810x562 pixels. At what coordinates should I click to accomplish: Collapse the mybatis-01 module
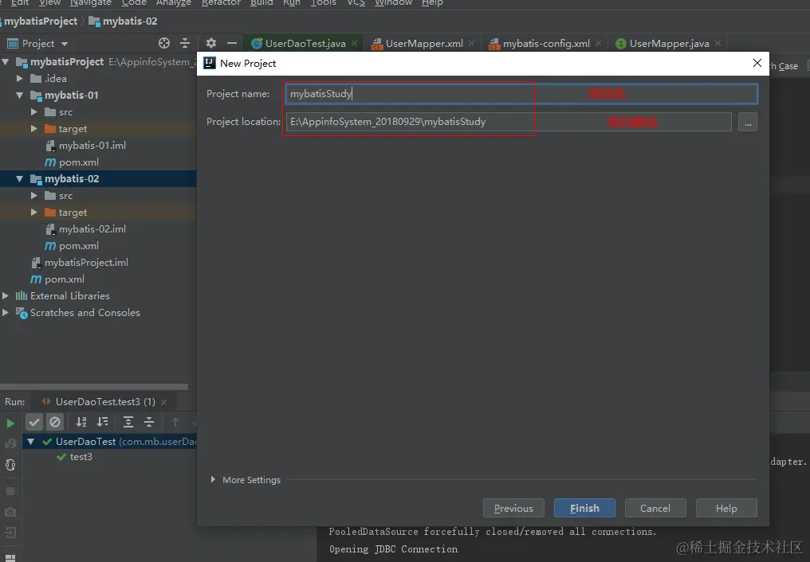click(x=20, y=95)
